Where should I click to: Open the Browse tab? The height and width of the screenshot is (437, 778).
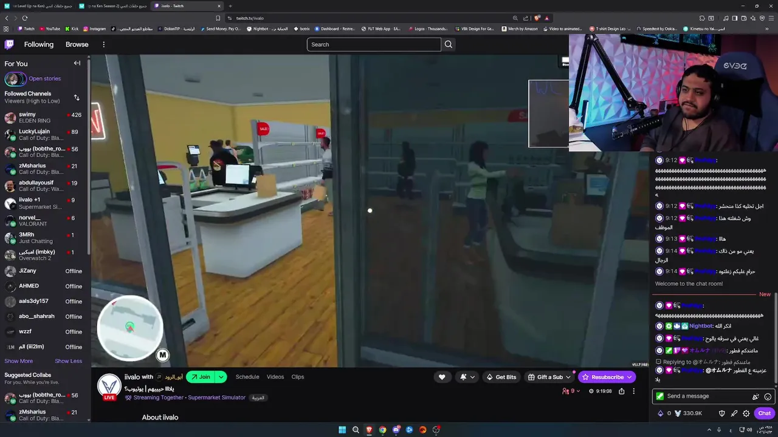point(77,44)
